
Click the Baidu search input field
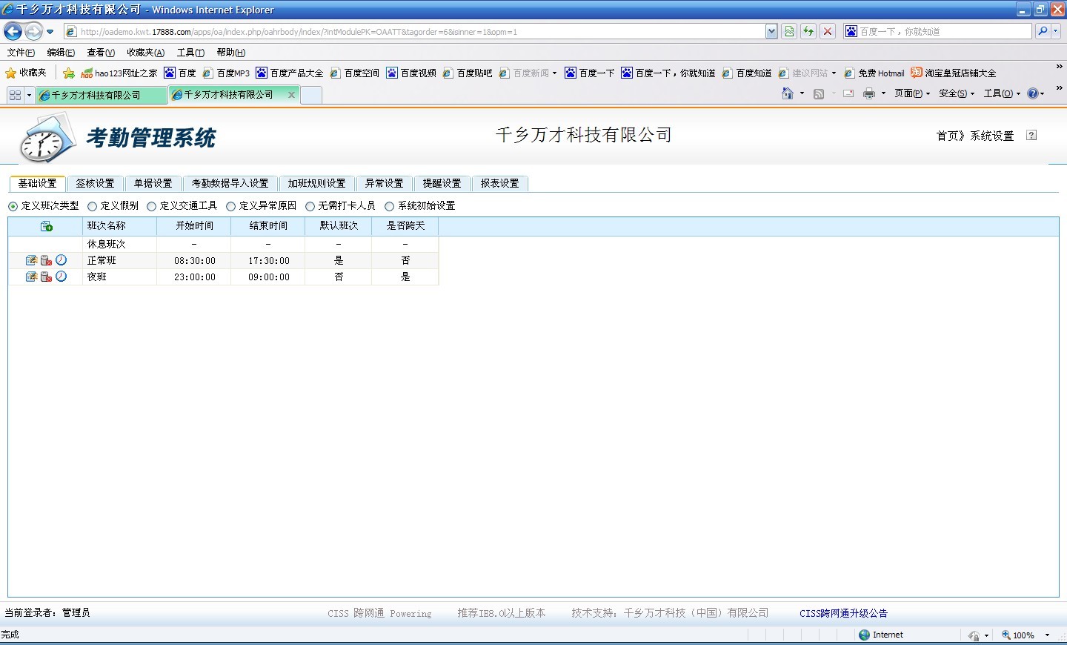(943, 31)
